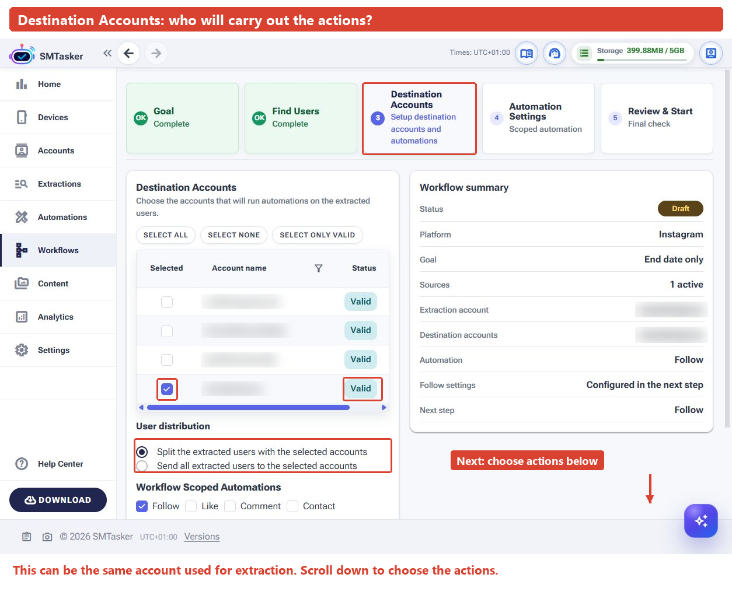Enable the Like automation checkbox
The height and width of the screenshot is (595, 732).
click(191, 506)
